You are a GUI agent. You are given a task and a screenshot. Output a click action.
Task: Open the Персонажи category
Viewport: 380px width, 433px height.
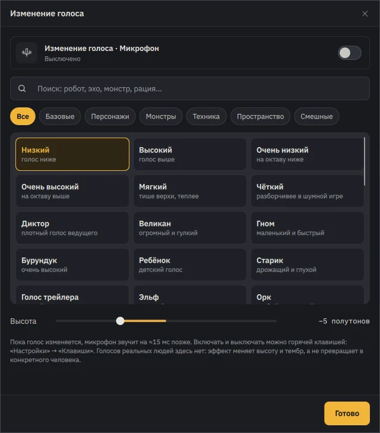tap(110, 116)
